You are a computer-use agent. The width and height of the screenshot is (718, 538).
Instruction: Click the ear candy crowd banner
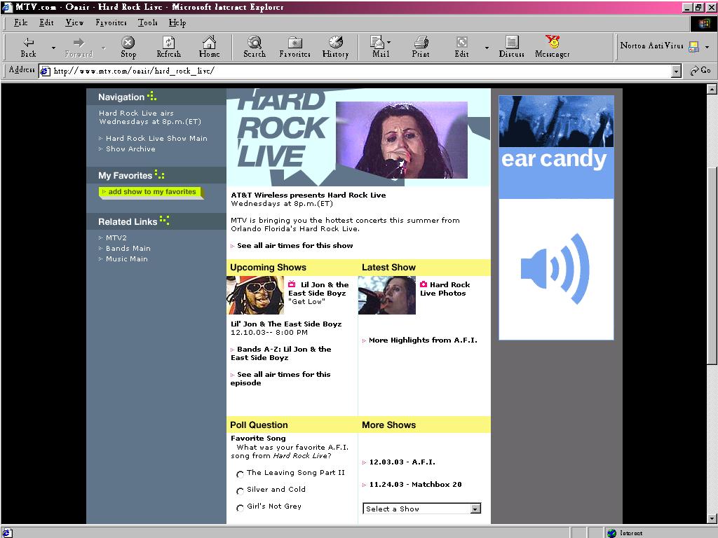click(x=556, y=121)
